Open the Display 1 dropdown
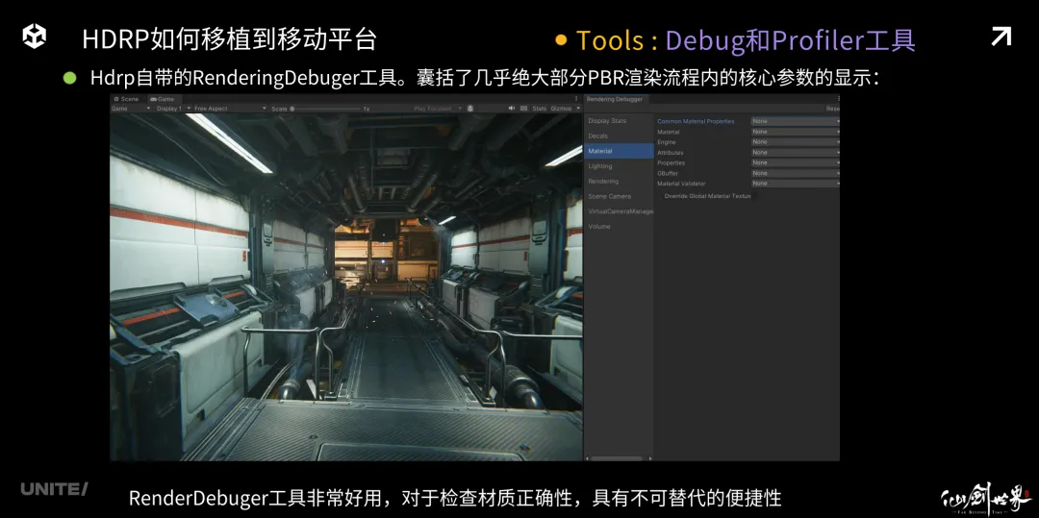The image size is (1039, 518). pos(173,108)
